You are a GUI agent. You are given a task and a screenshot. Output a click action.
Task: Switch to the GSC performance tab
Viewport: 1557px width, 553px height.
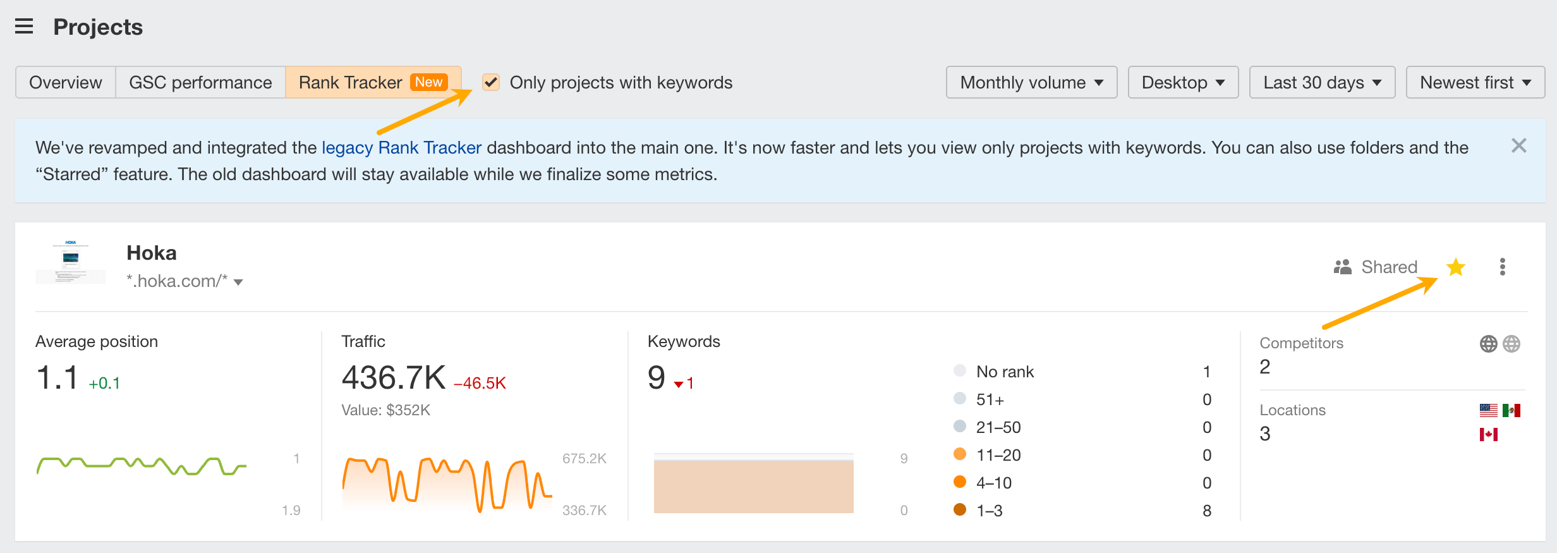200,82
